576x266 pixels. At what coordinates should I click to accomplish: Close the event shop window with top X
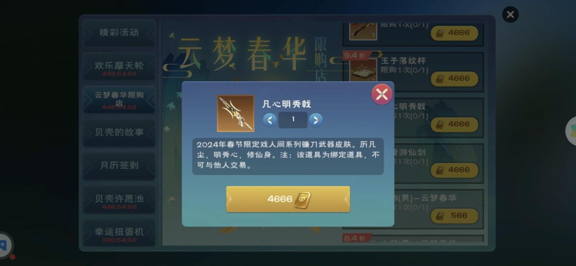point(510,14)
